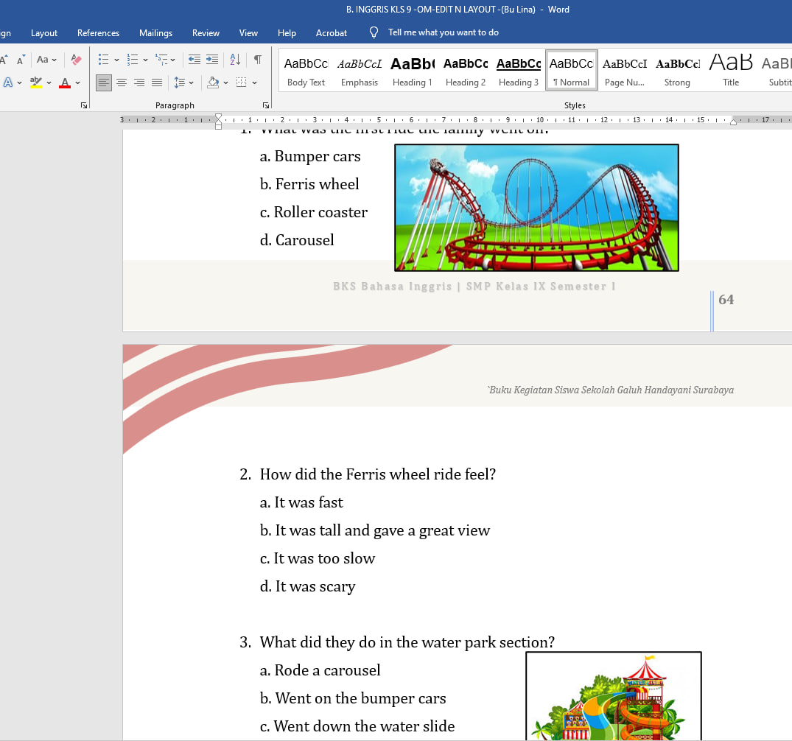The height and width of the screenshot is (741, 792).
Task: Open the font color dropdown arrow
Action: pyautogui.click(x=78, y=82)
